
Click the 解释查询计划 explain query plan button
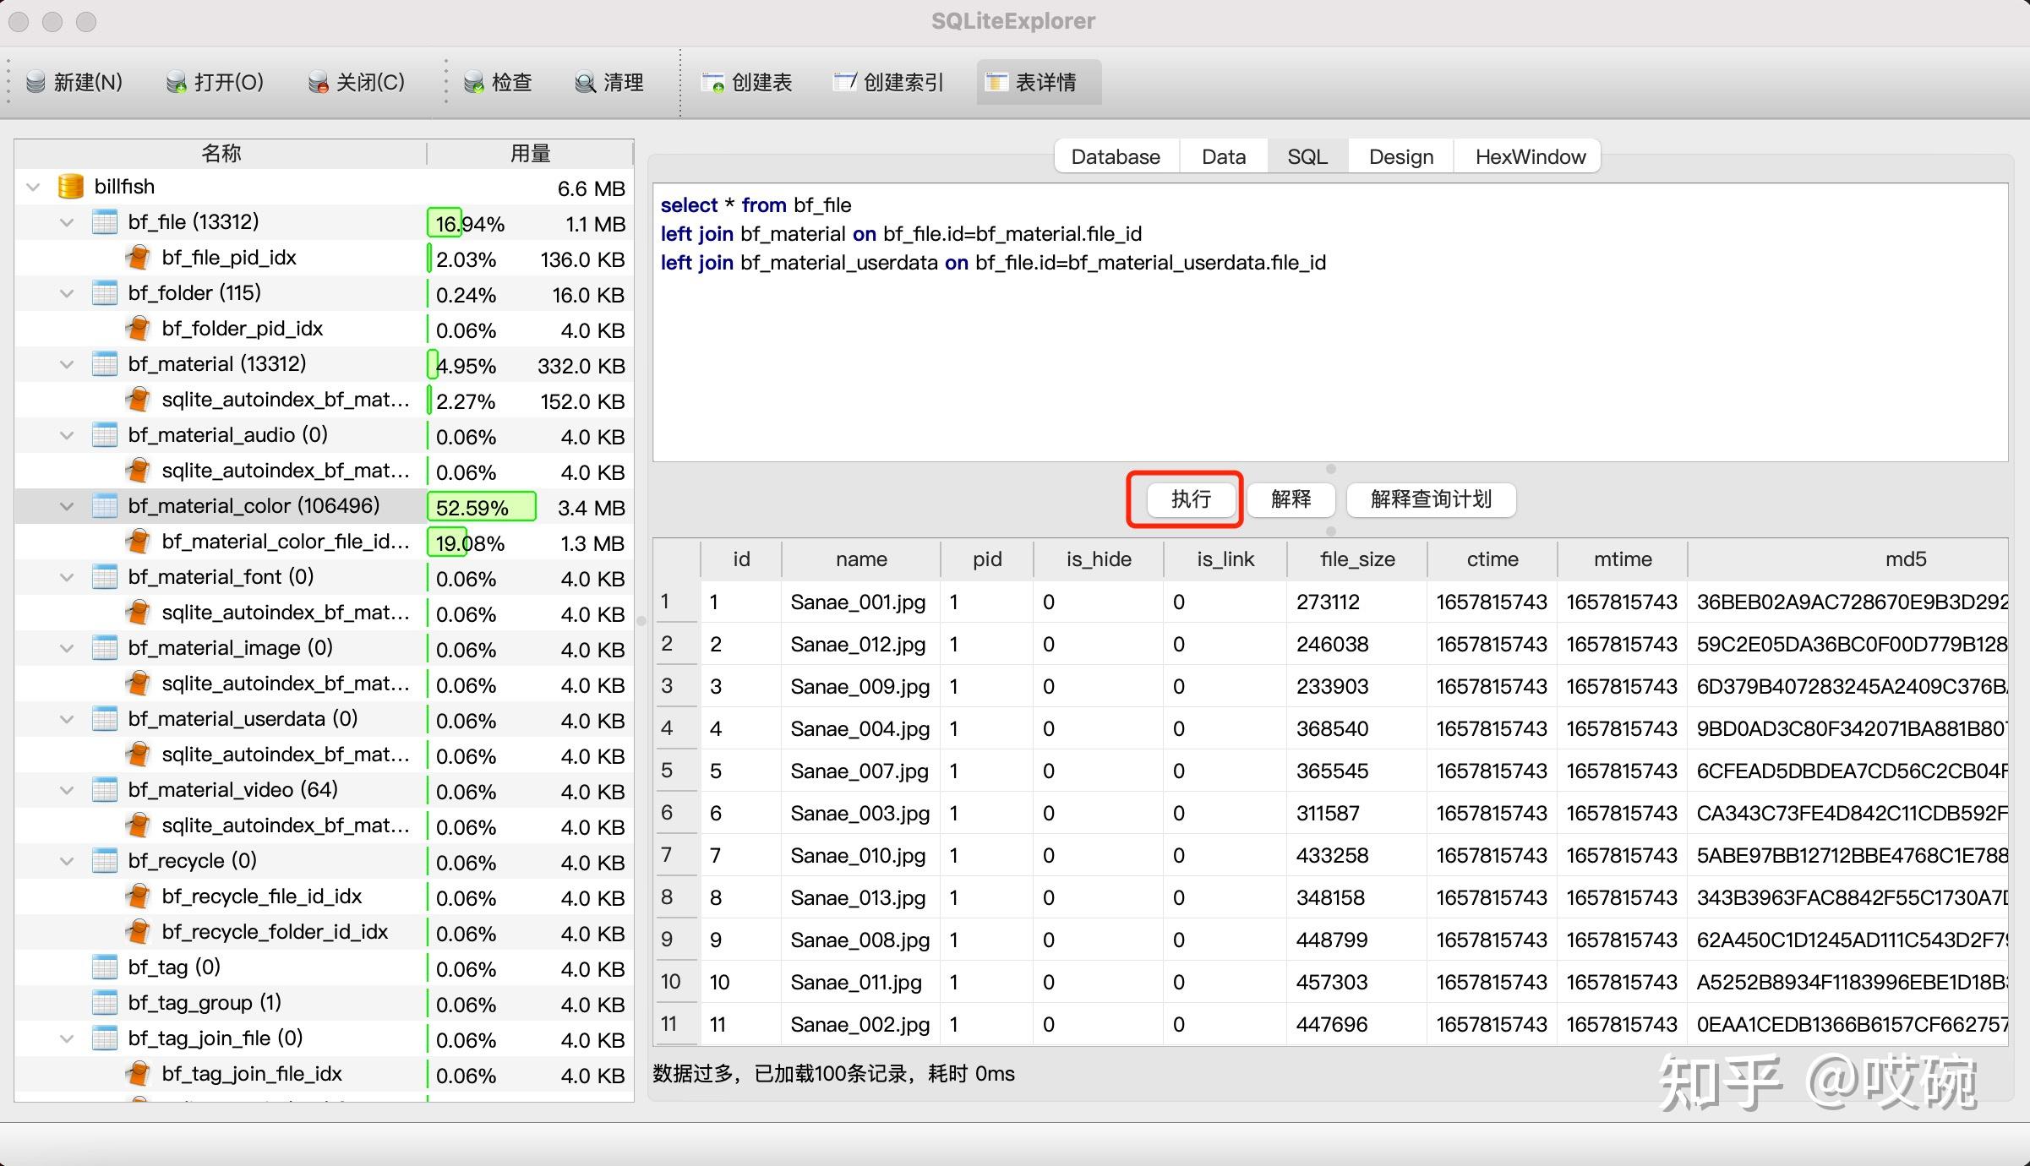(1430, 499)
